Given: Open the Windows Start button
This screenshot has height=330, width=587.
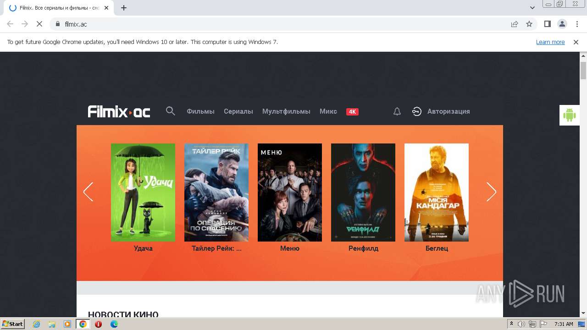Looking at the screenshot, I should coord(12,324).
